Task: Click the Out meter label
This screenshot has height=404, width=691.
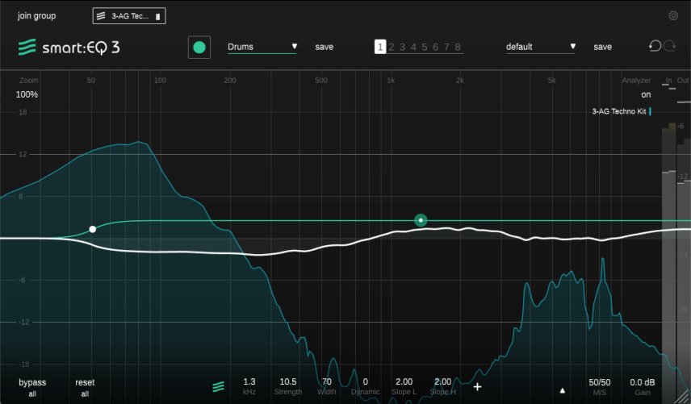Action: coord(683,80)
